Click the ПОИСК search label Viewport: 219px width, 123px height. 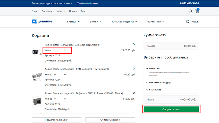click(x=195, y=21)
